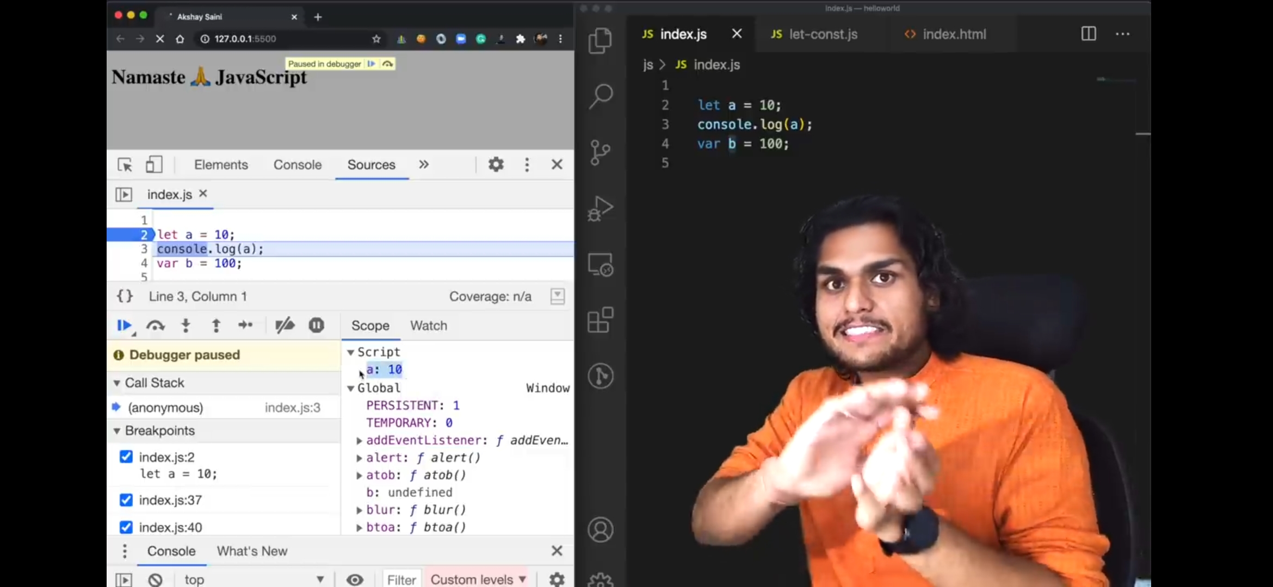Click the (anonymous) call stack frame
The height and width of the screenshot is (587, 1273).
coord(165,408)
